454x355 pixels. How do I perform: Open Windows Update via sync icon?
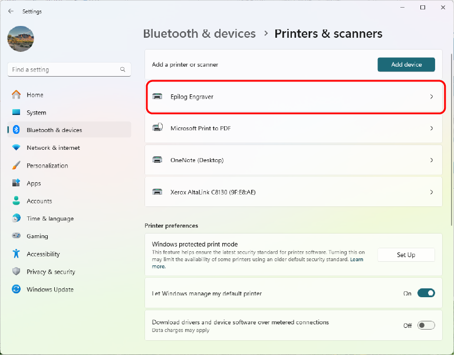point(16,290)
